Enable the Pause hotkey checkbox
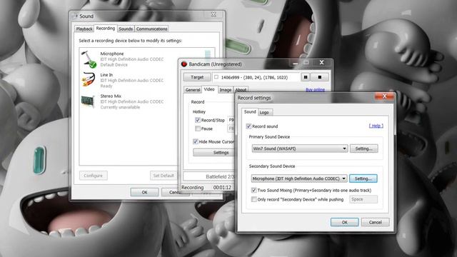Screen dimensions: 457x257 pyautogui.click(x=198, y=128)
